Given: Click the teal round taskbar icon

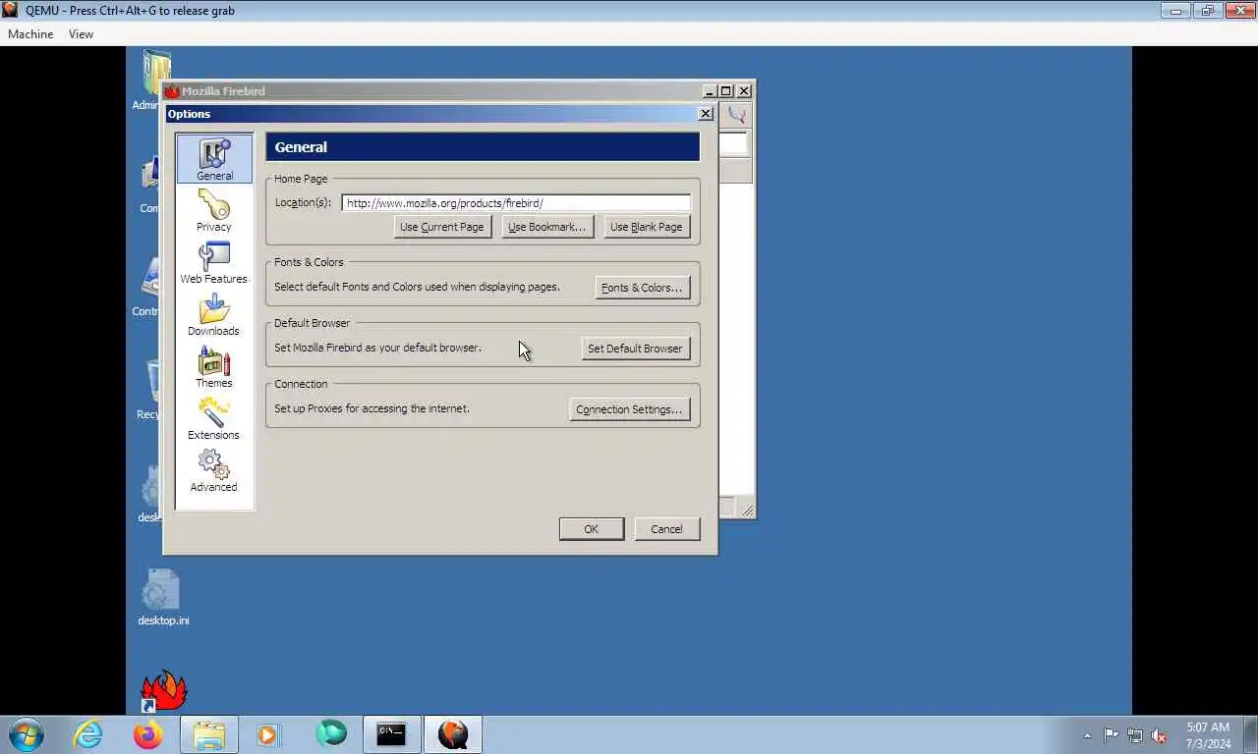Looking at the screenshot, I should tap(331, 733).
